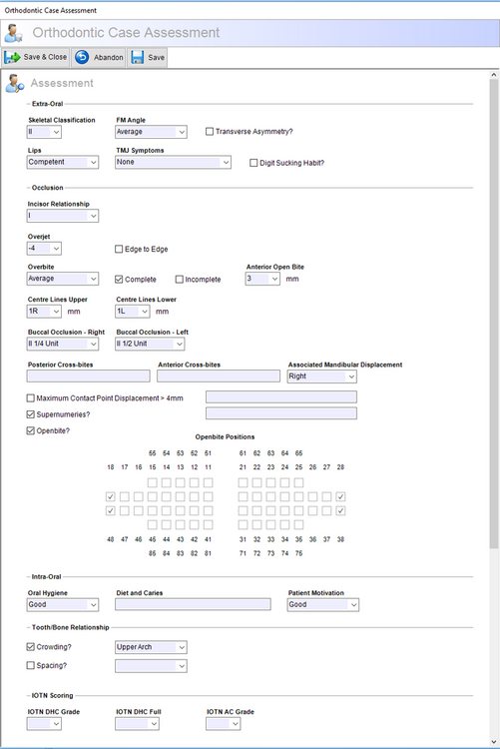
Task: Check upper openbite box for tooth 21
Action: tap(243, 496)
